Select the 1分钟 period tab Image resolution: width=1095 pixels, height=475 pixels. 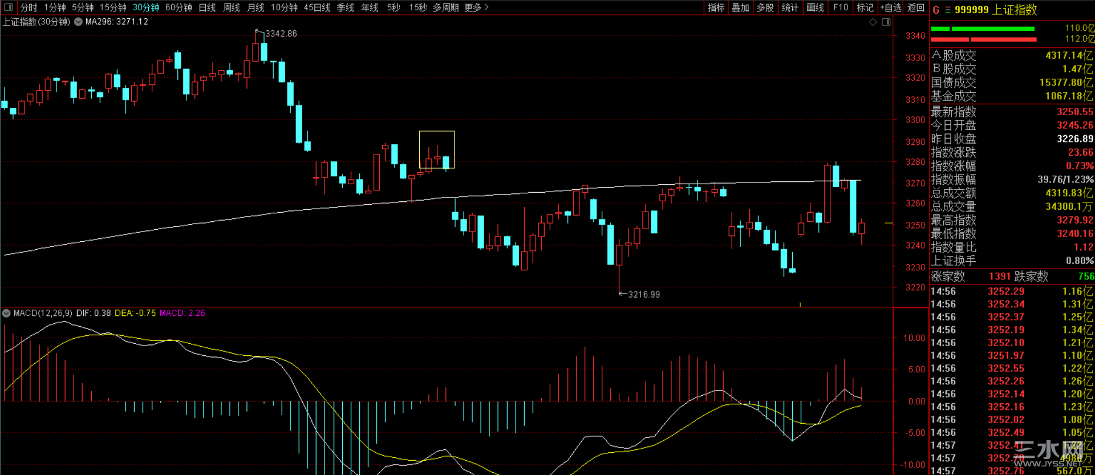coord(55,7)
